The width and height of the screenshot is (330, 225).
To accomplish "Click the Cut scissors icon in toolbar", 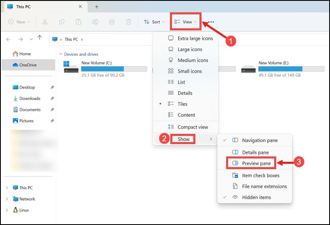I will click(45, 22).
